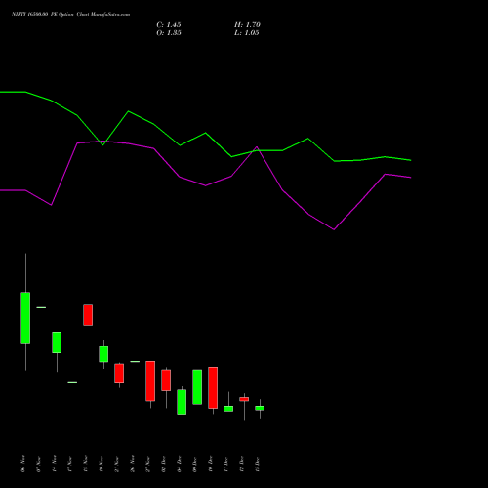Click the tall green candlestick for 06 Nov
The width and height of the screenshot is (488, 488).
point(25,317)
